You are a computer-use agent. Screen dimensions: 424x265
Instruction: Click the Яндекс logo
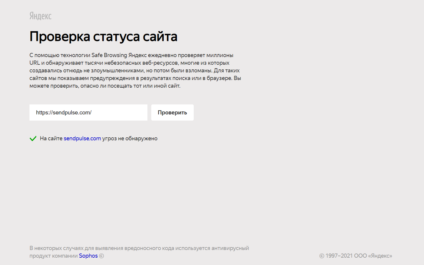[x=40, y=16]
